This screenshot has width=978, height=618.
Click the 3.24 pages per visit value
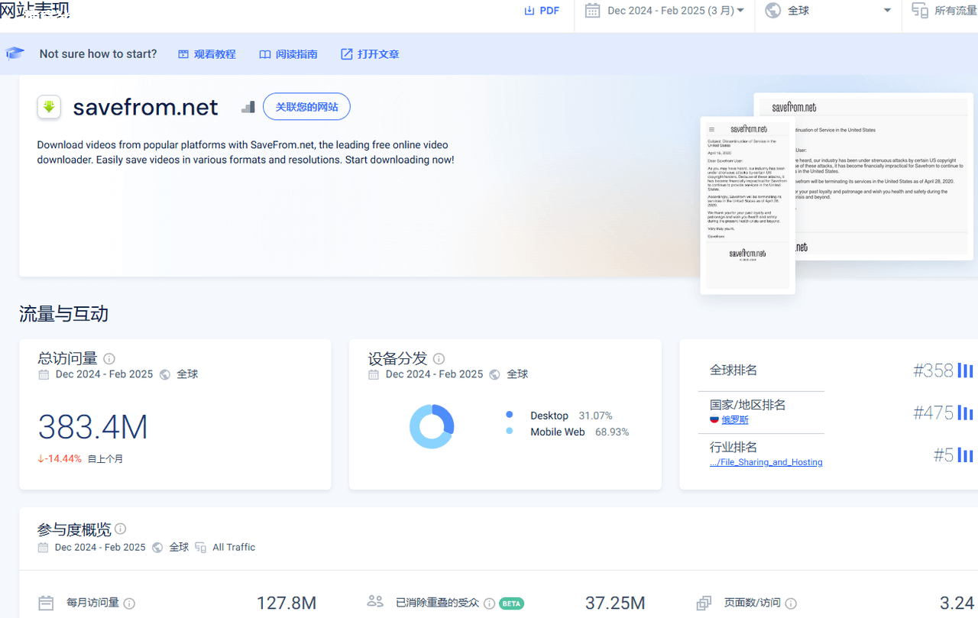[957, 603]
